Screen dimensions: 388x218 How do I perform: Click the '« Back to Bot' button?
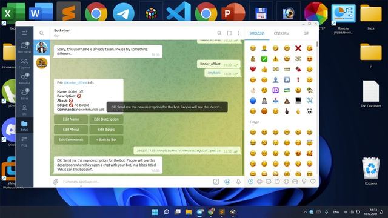pyautogui.click(x=106, y=140)
